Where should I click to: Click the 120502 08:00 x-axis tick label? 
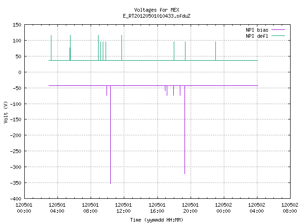pyautogui.click(x=290, y=208)
